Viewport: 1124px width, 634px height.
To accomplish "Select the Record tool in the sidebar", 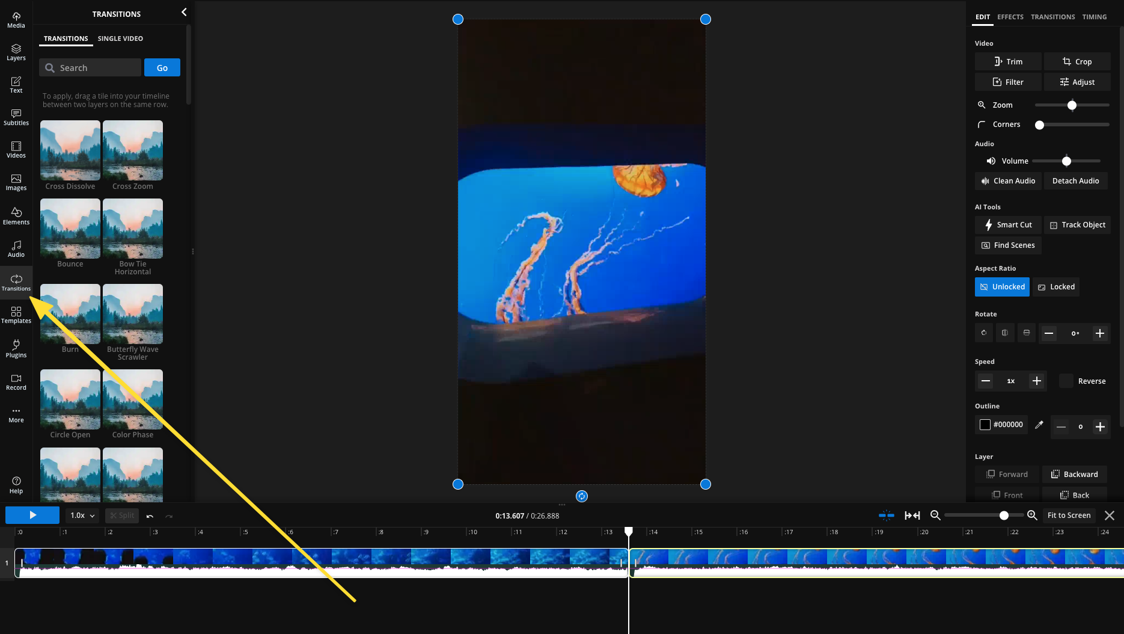I will 16,381.
